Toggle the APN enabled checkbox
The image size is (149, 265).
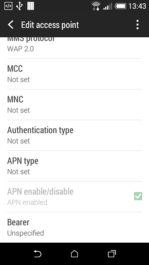pos(138,196)
